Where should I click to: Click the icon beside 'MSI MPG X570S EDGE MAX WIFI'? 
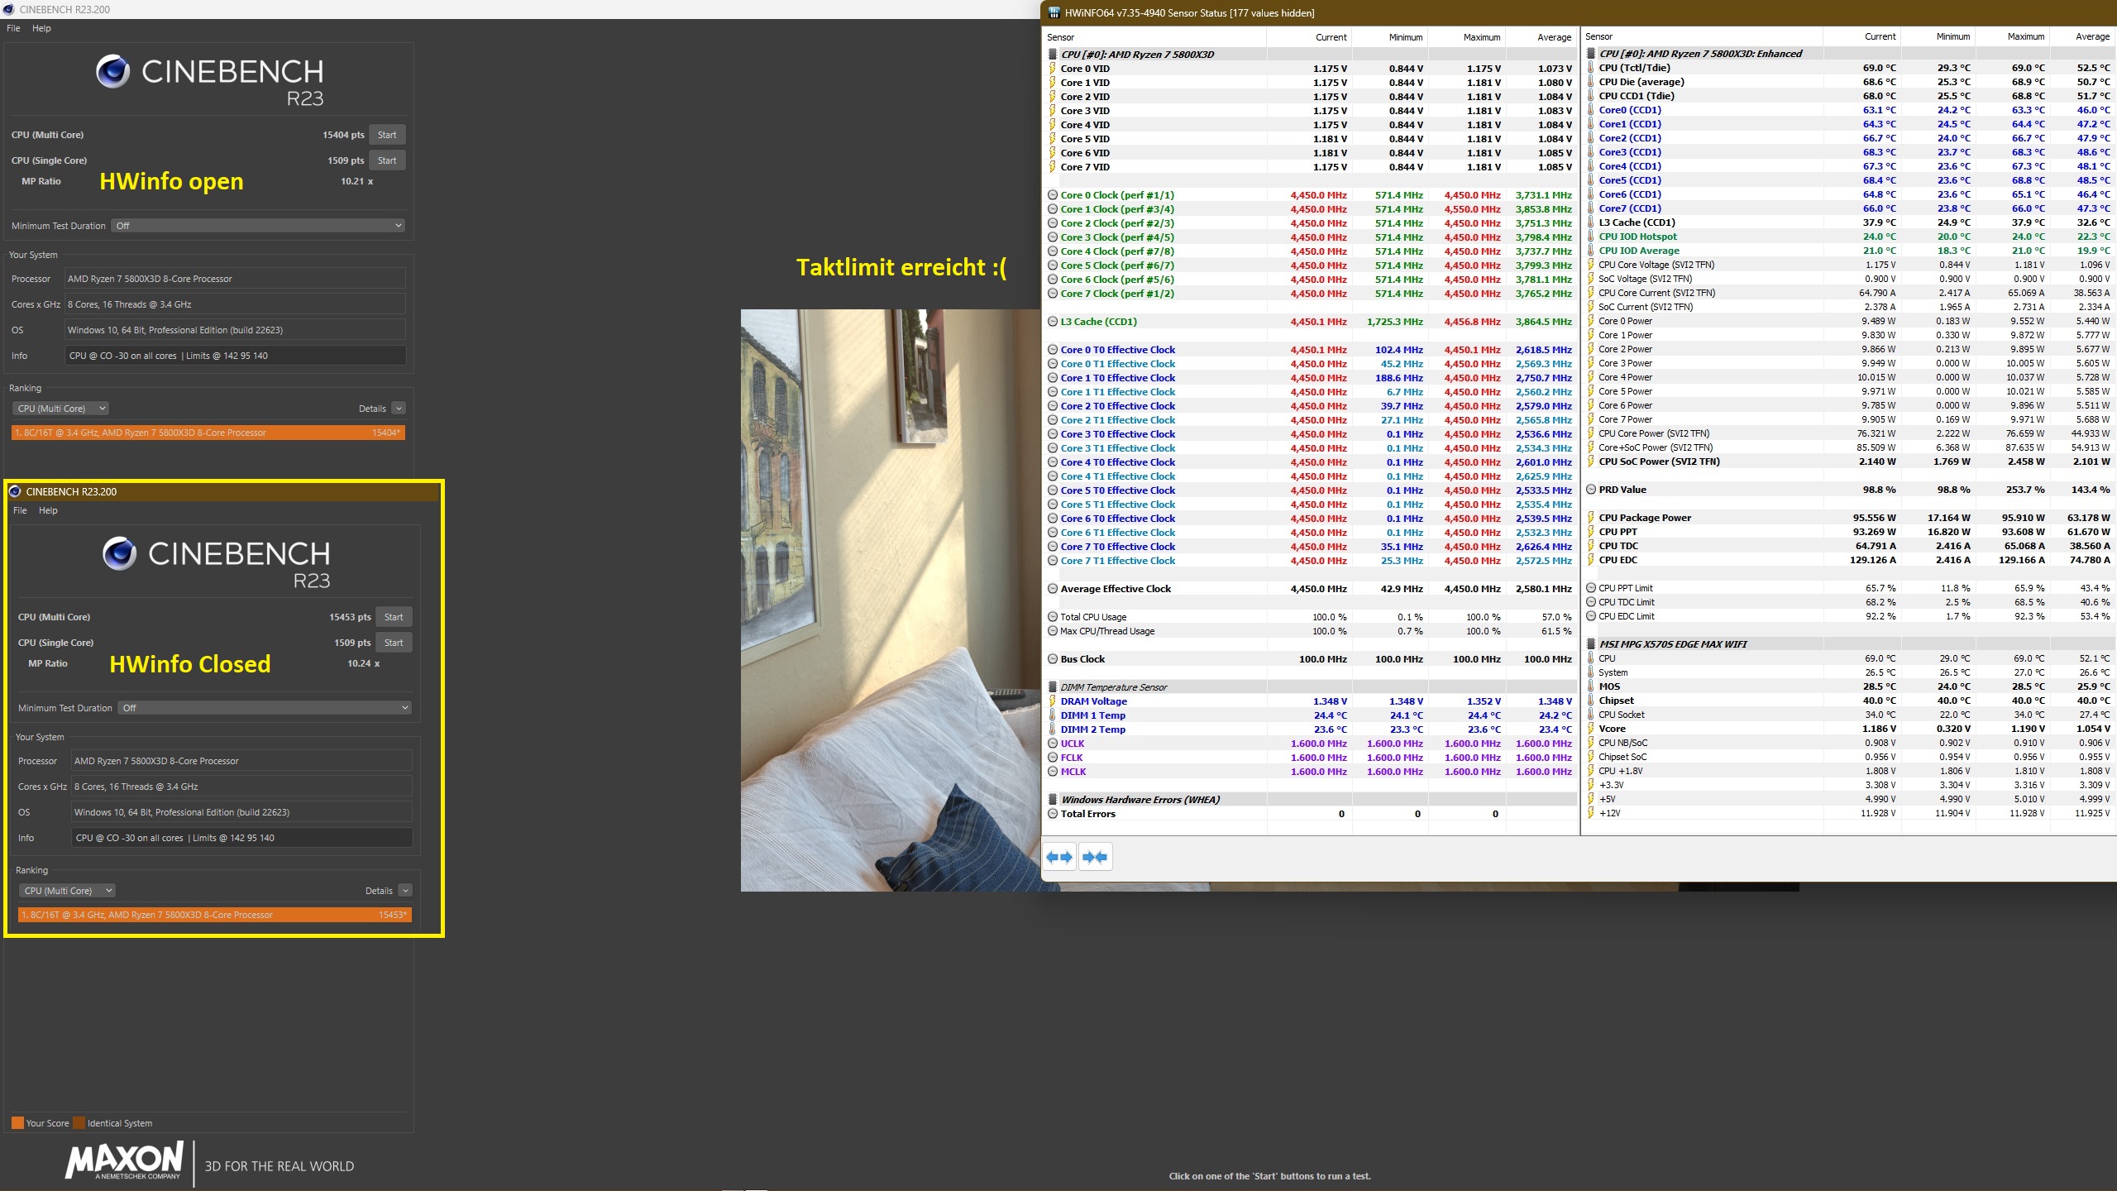click(1590, 644)
